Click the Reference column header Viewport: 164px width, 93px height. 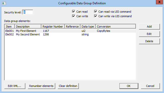(x=72, y=27)
